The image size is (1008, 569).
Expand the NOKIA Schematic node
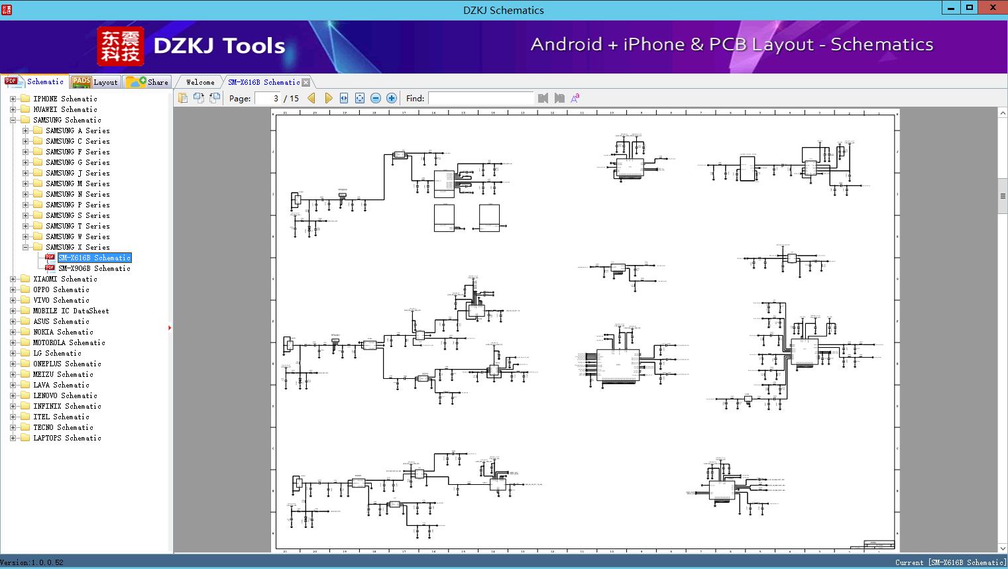[x=13, y=332]
